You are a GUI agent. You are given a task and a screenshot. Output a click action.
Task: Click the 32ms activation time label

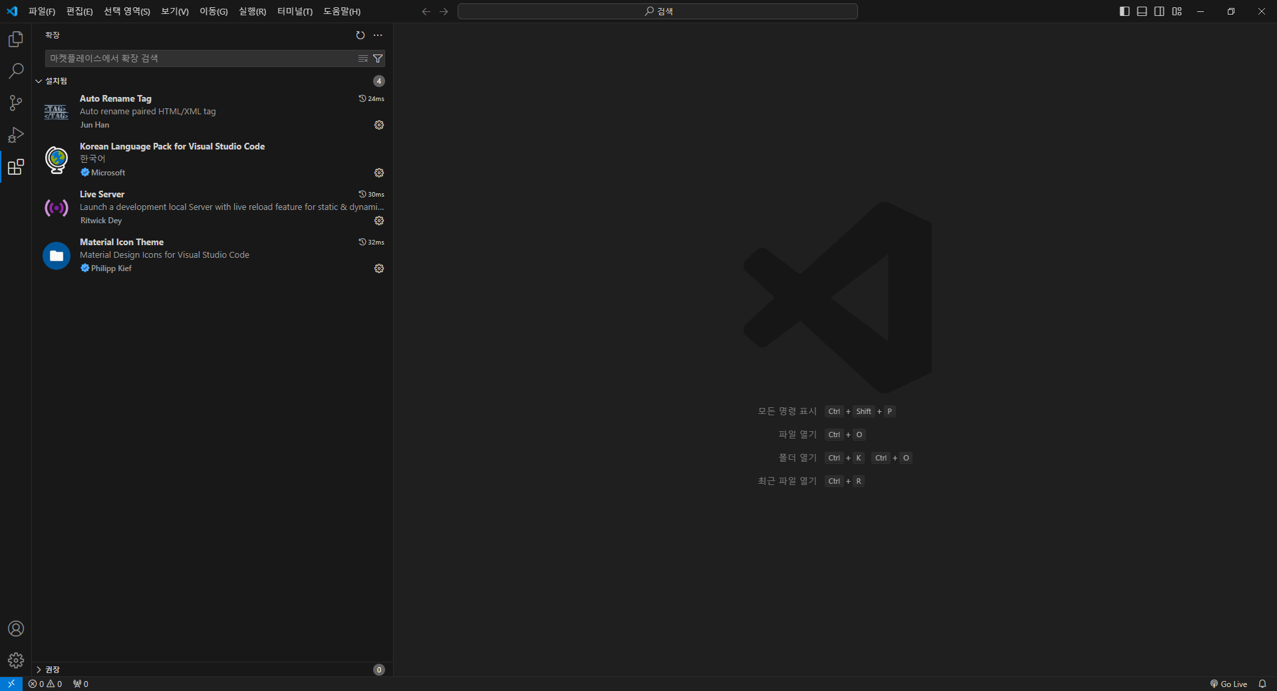coord(372,242)
